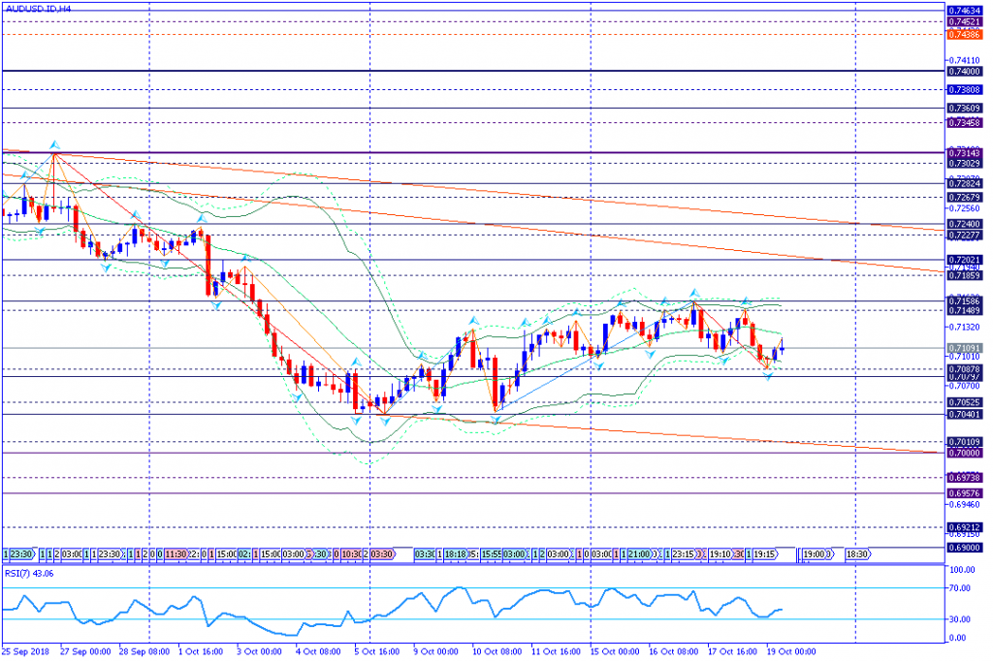This screenshot has width=993, height=662.
Task: Click the RSI 70.00 level label
Action: 960,588
